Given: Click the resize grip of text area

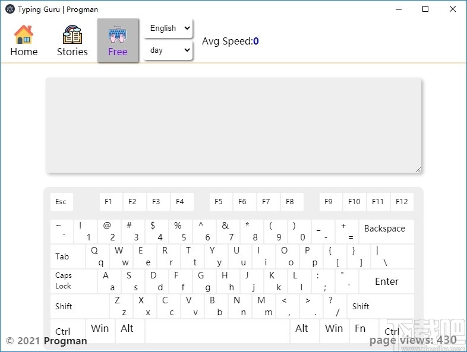Looking at the screenshot, I should (x=418, y=170).
